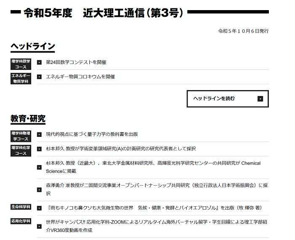Screen dimensions: 295x240
Task: Open 森澤勇介 准教授 二国間交流事業 link
Action: click(x=157, y=189)
